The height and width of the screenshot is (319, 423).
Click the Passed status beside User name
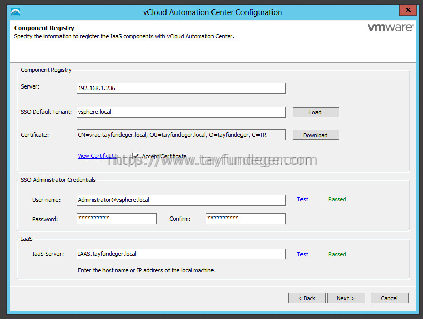click(x=337, y=199)
